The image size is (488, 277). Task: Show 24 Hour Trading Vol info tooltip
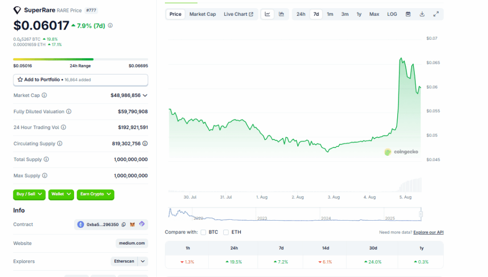(x=64, y=127)
